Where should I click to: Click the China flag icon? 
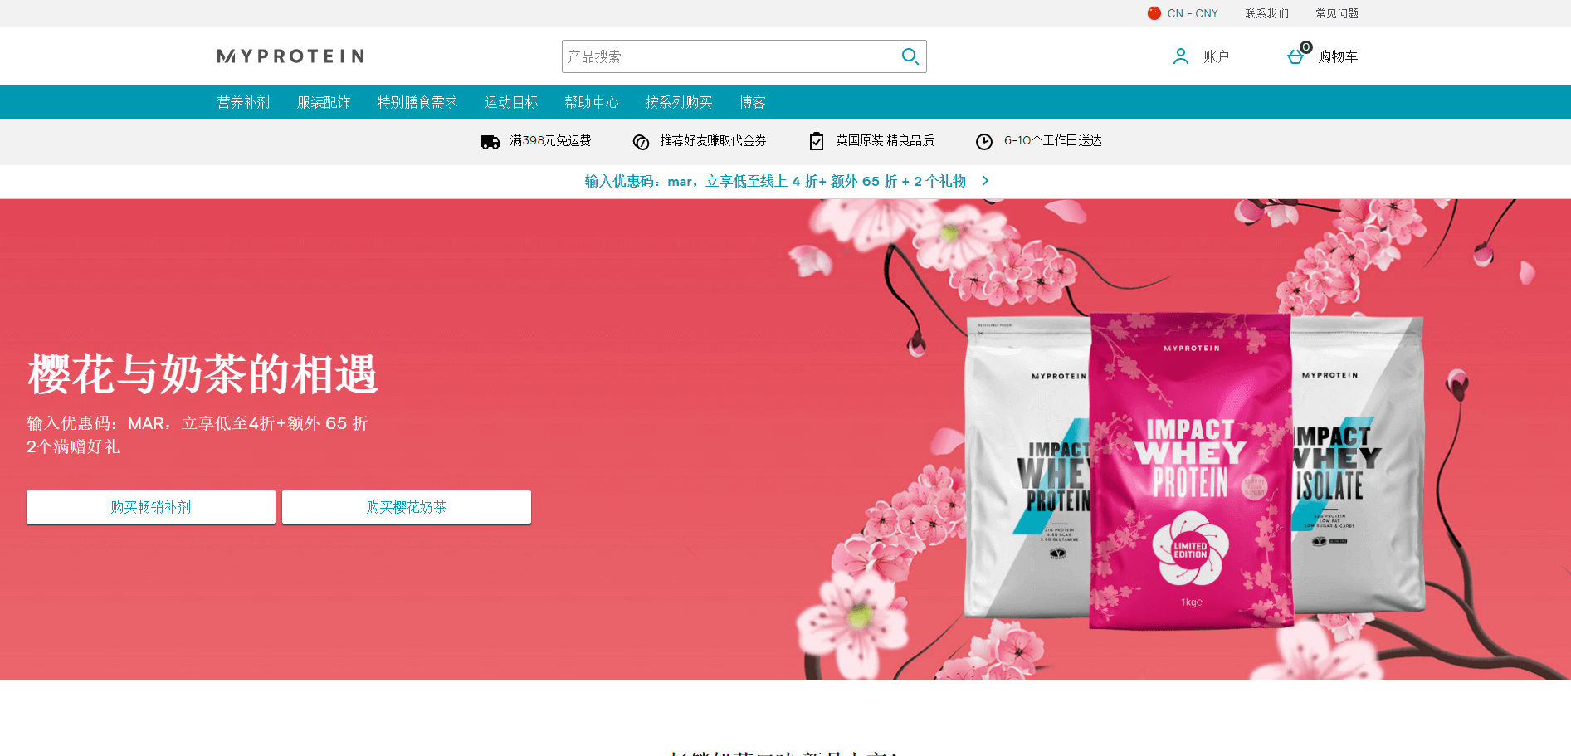click(x=1154, y=13)
